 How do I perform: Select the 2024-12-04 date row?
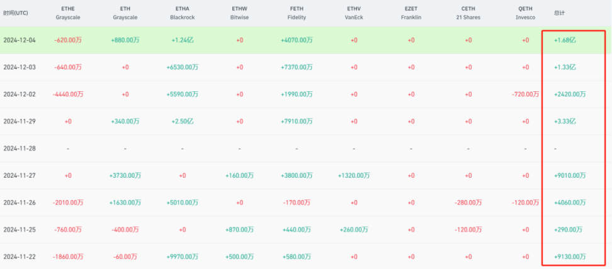20,40
